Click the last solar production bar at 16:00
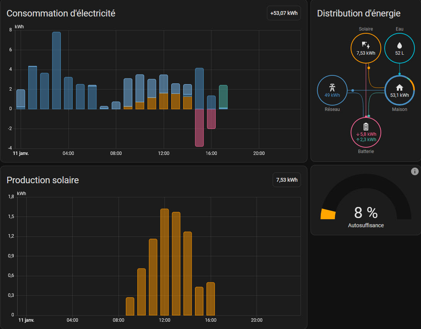 click(x=210, y=298)
